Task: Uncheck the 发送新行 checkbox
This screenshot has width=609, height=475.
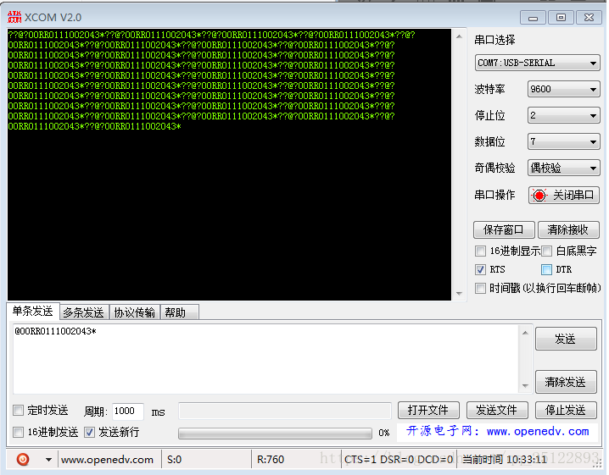Action: (x=89, y=432)
